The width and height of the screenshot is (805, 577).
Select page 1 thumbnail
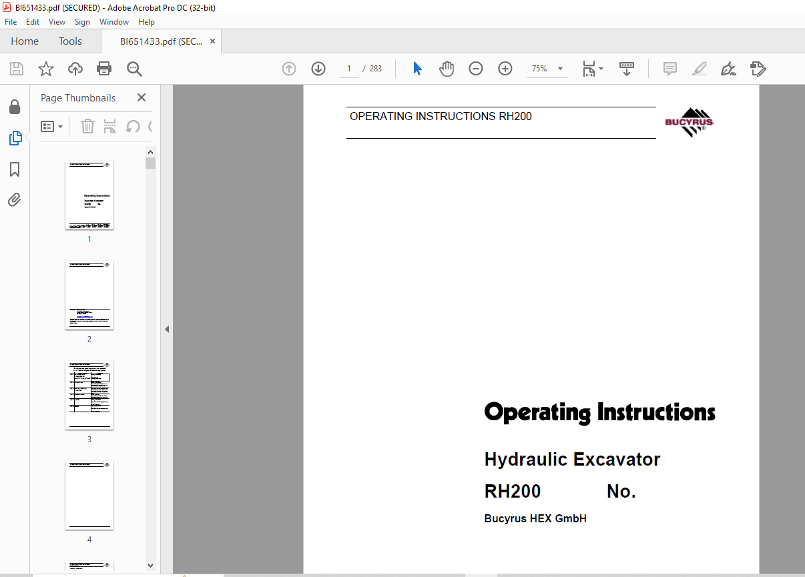click(89, 195)
